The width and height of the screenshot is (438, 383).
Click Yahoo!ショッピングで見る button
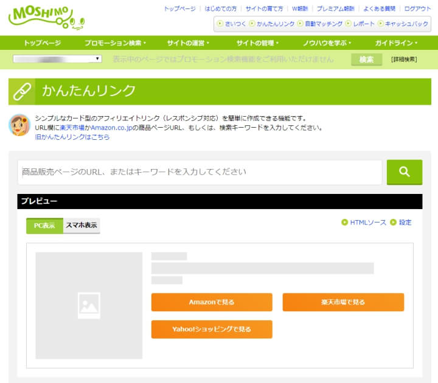coord(212,330)
